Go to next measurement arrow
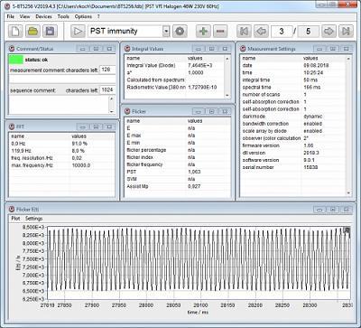This screenshot has height=328, width=361. point(329,31)
